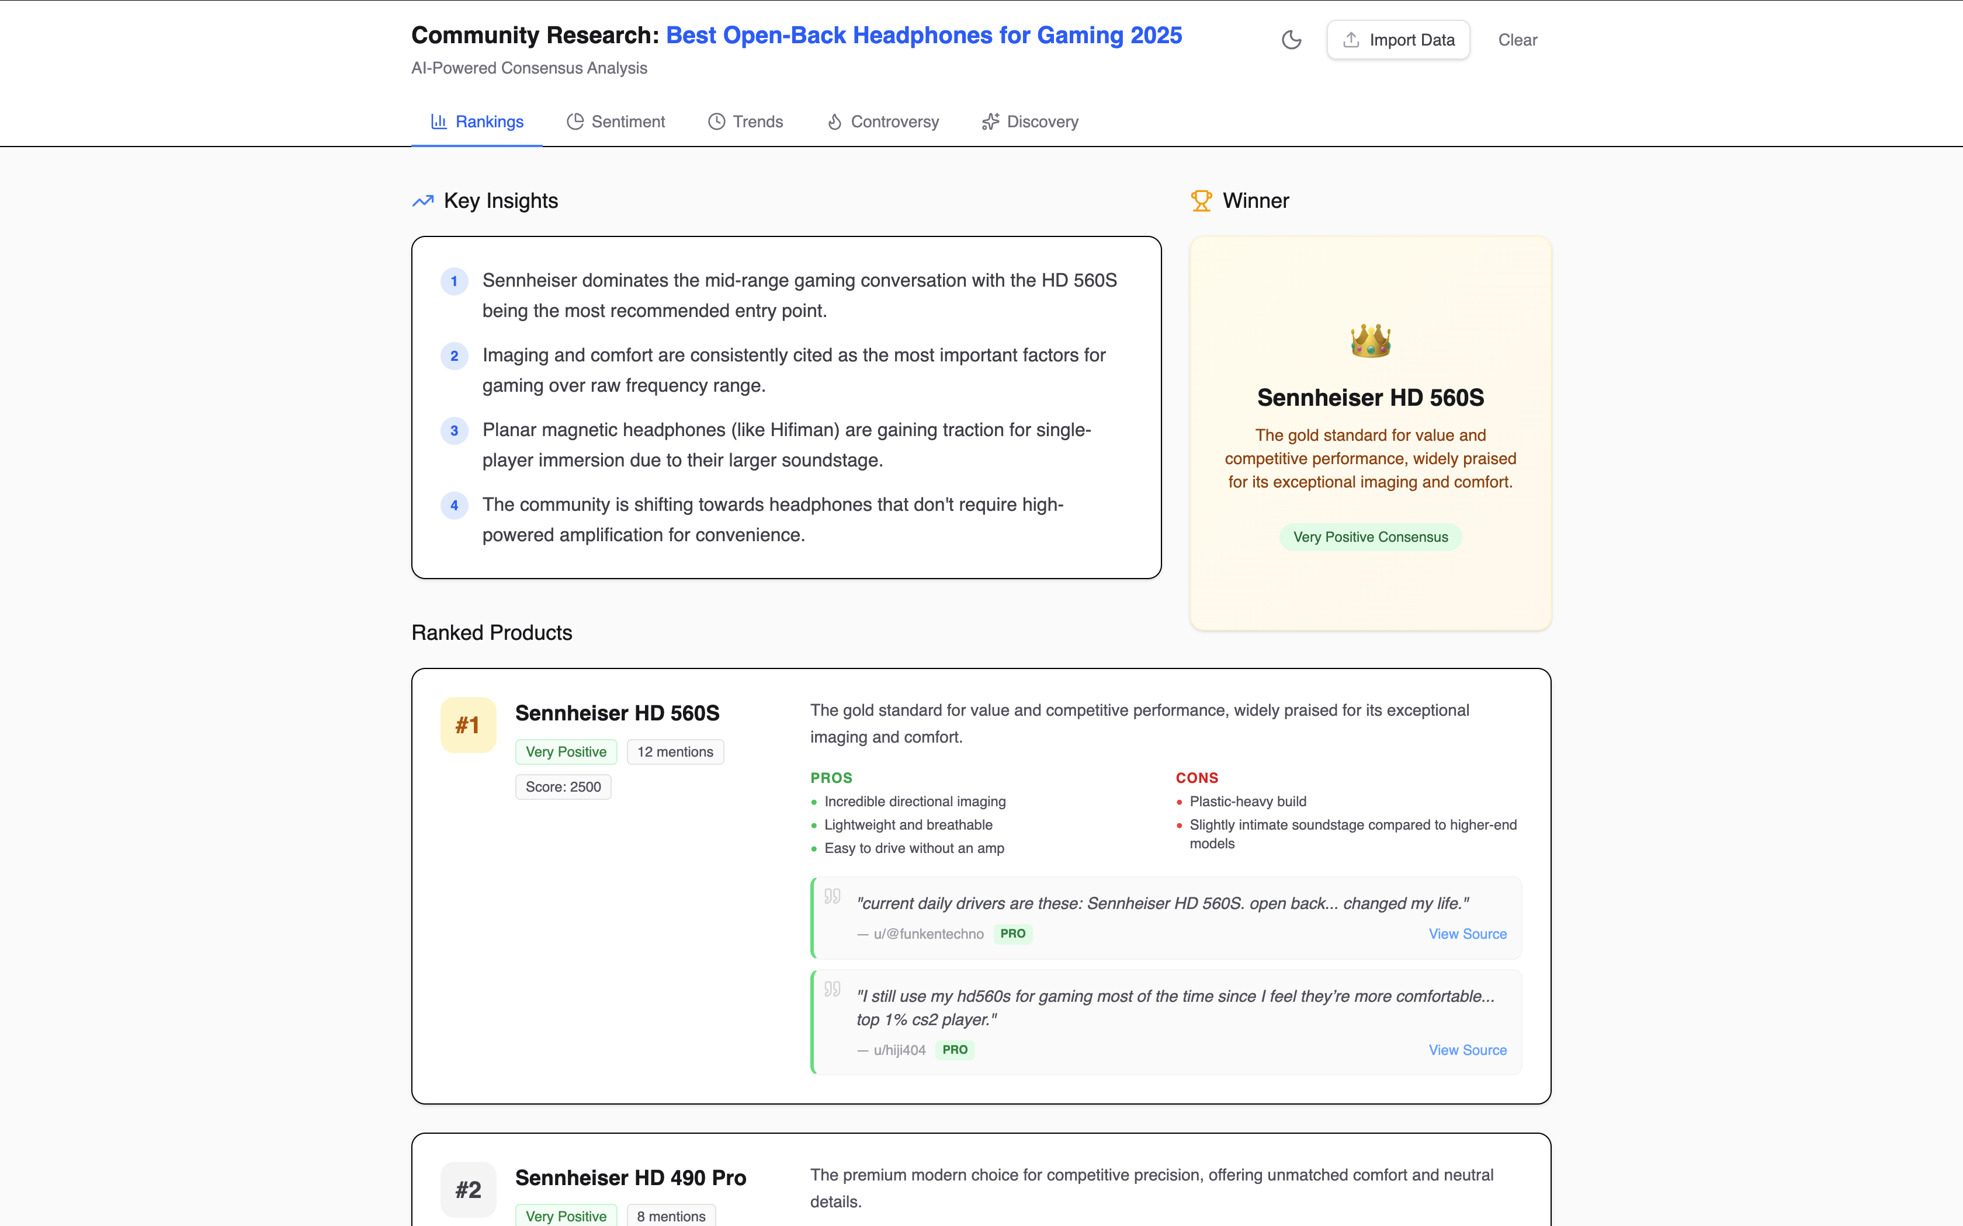
Task: Select the Discovery tab
Action: pos(1030,121)
